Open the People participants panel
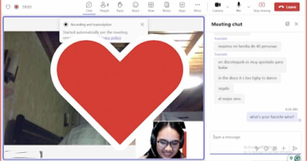The height and width of the screenshot is (161, 307). point(105,6)
